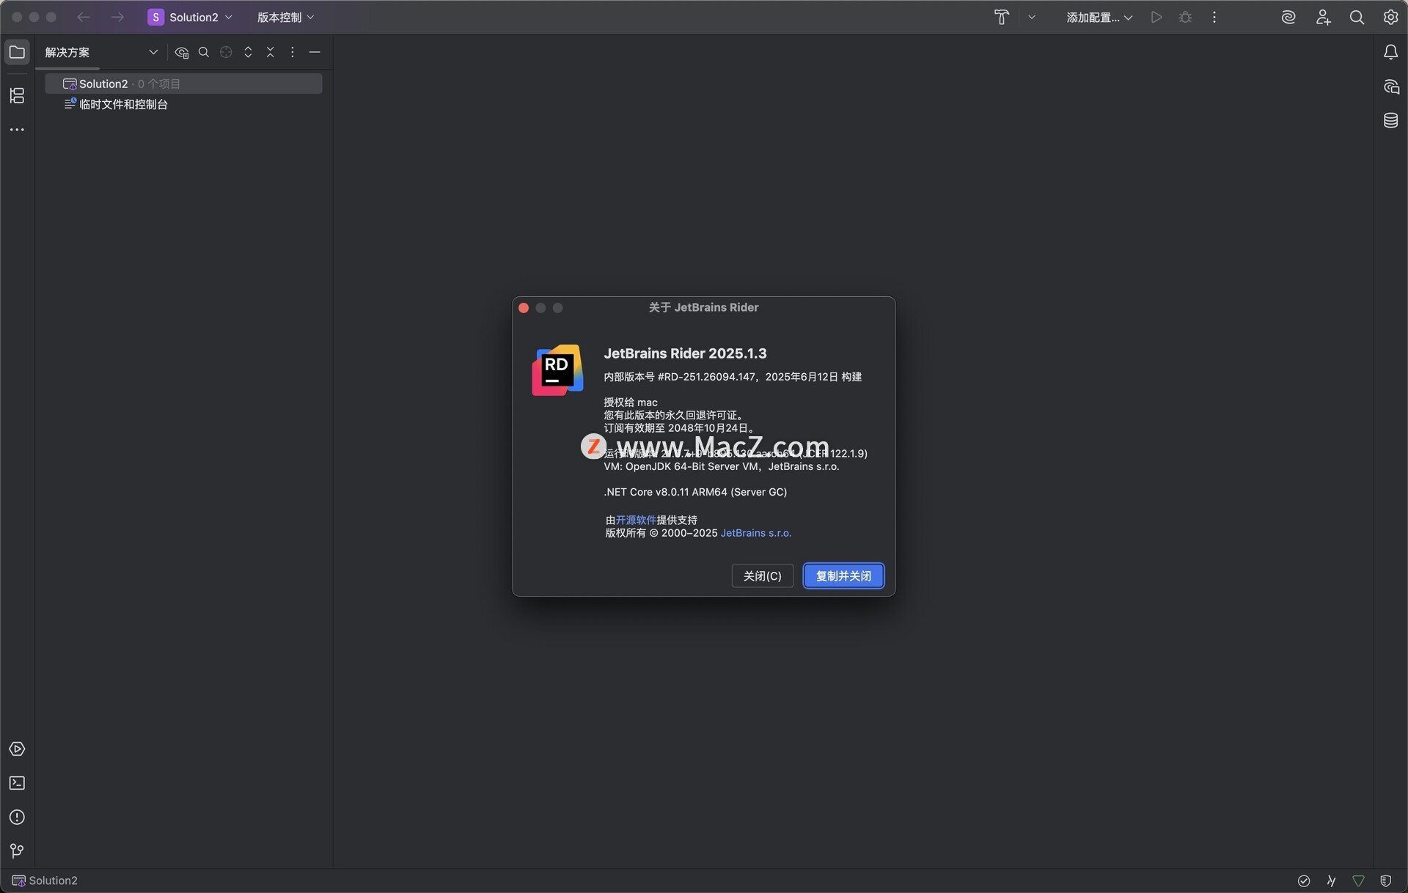The image size is (1408, 893).
Task: Click the first icon in solution panel toolbar
Action: pos(182,52)
